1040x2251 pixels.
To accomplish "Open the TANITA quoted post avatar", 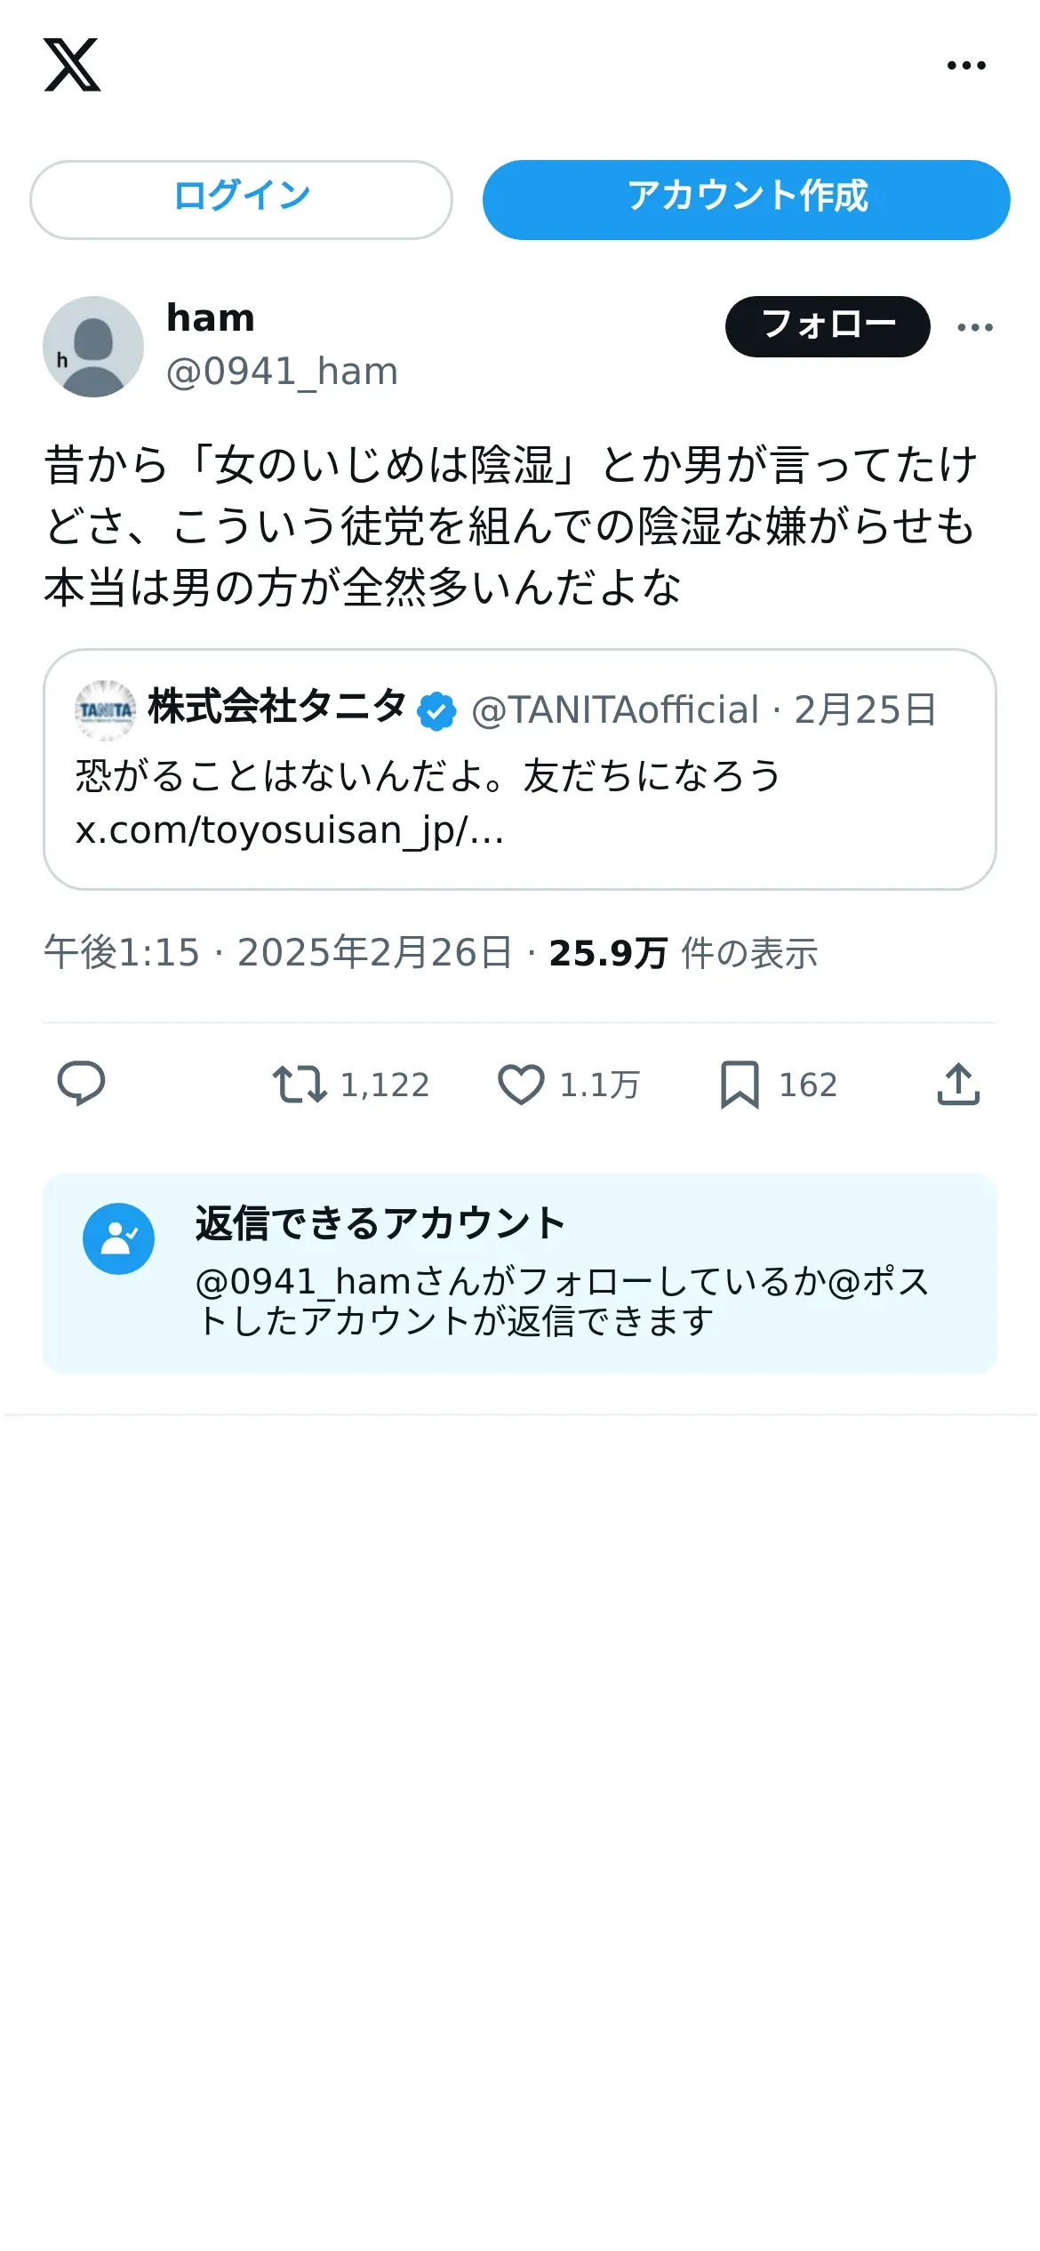I will [x=105, y=710].
